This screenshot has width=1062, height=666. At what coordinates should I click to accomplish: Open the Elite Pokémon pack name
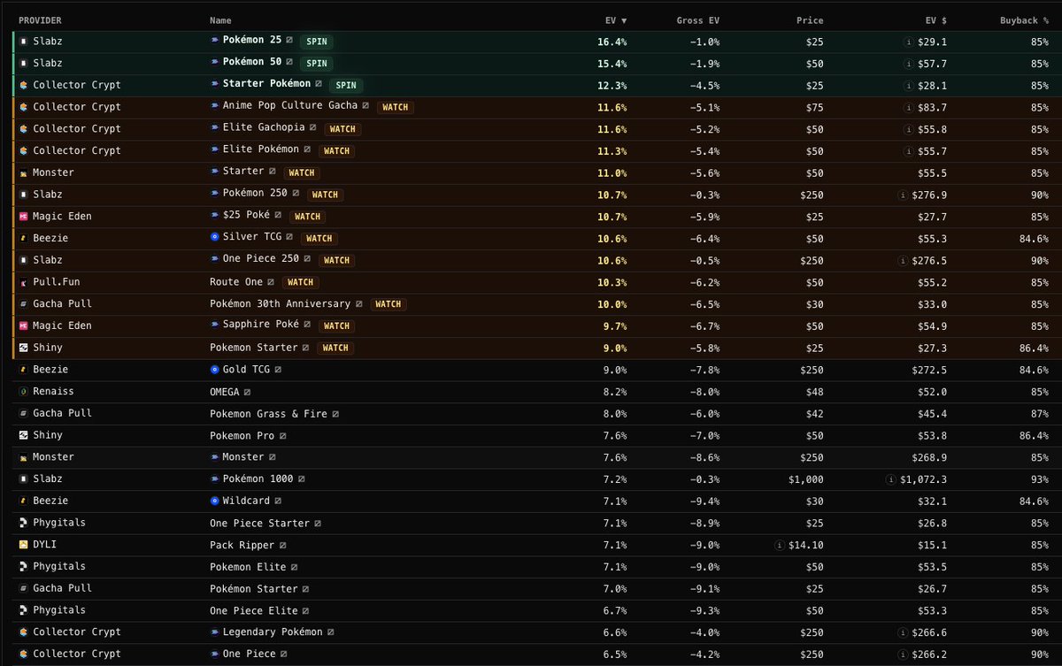260,150
